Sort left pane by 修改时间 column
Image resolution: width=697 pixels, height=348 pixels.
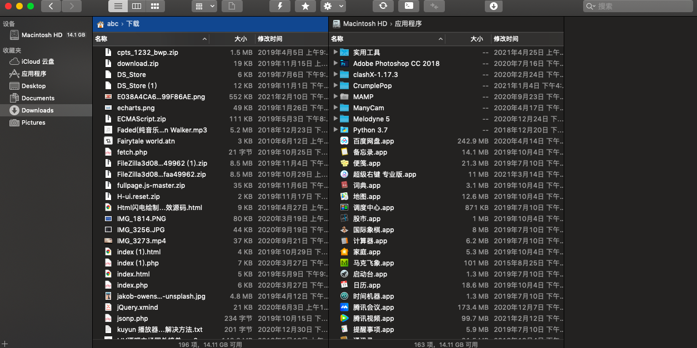292,39
